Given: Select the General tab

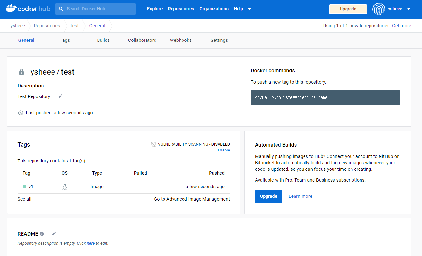Looking at the screenshot, I should 26,40.
